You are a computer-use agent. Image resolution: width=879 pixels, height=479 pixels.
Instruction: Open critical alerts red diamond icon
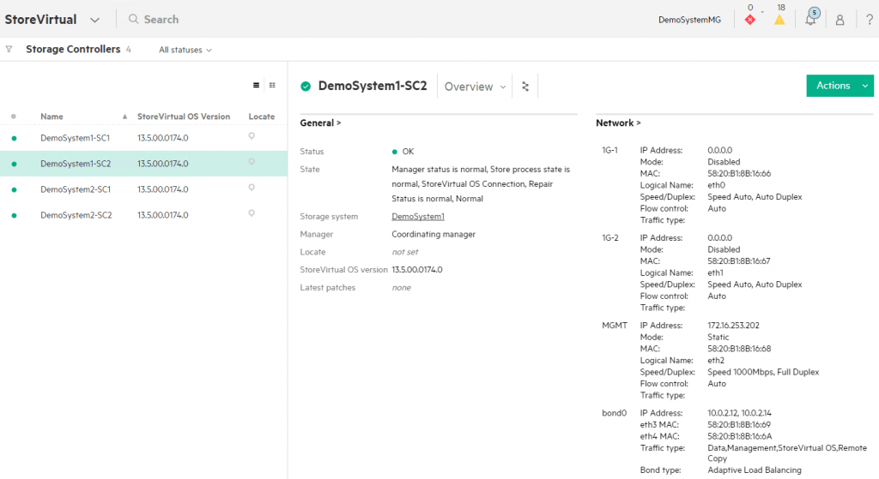click(749, 20)
